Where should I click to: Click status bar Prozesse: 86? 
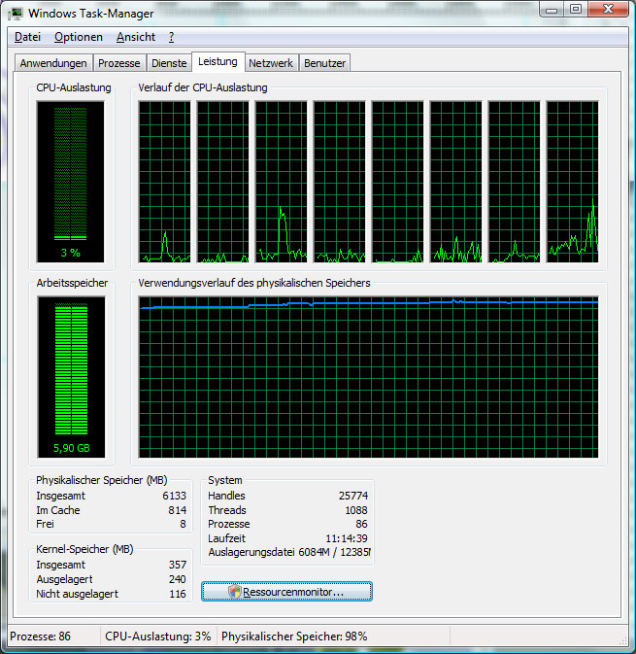pos(41,637)
